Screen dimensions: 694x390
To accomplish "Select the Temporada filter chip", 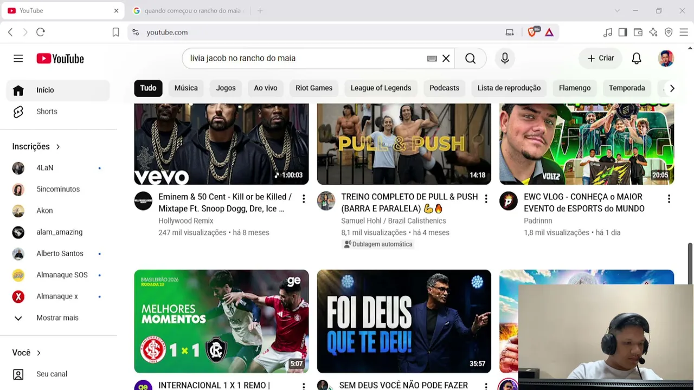I will coord(627,88).
